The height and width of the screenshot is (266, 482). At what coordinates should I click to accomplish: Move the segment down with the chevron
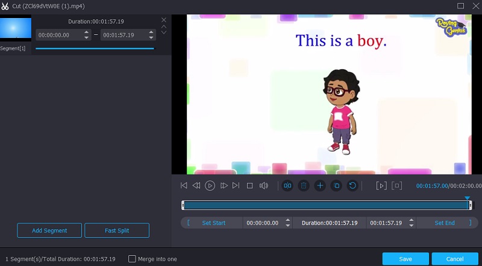(x=163, y=32)
